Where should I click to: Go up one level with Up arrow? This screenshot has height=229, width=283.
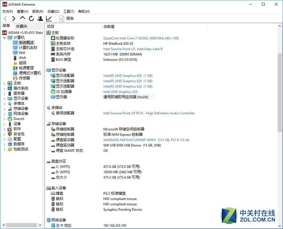(23, 18)
